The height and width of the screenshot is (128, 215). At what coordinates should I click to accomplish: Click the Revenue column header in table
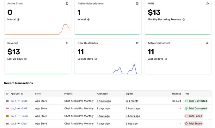coord(177,94)
